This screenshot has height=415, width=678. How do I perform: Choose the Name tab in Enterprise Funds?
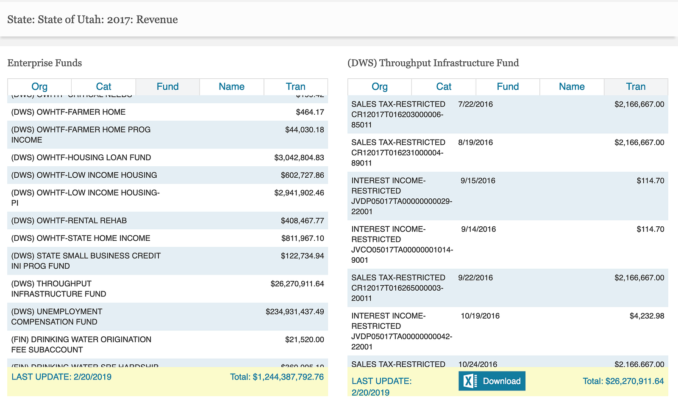click(x=231, y=87)
